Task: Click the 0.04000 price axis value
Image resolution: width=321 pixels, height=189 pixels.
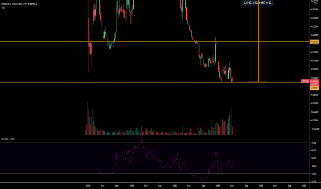Action: coord(315,103)
